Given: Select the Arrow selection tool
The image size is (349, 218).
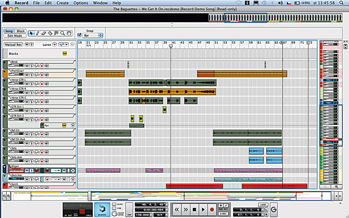Looking at the screenshot, I should pyautogui.click(x=31, y=33).
